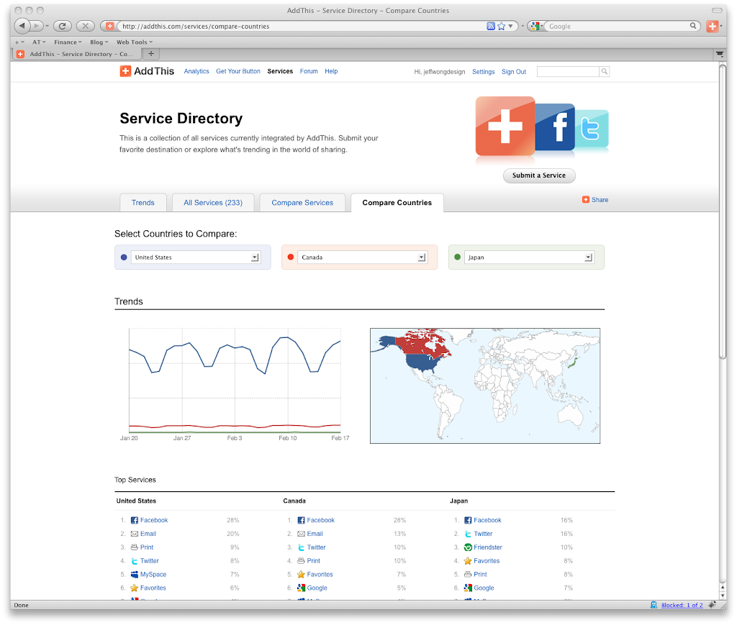Bookmark page with the star icon
The image size is (737, 625).
pyautogui.click(x=502, y=26)
